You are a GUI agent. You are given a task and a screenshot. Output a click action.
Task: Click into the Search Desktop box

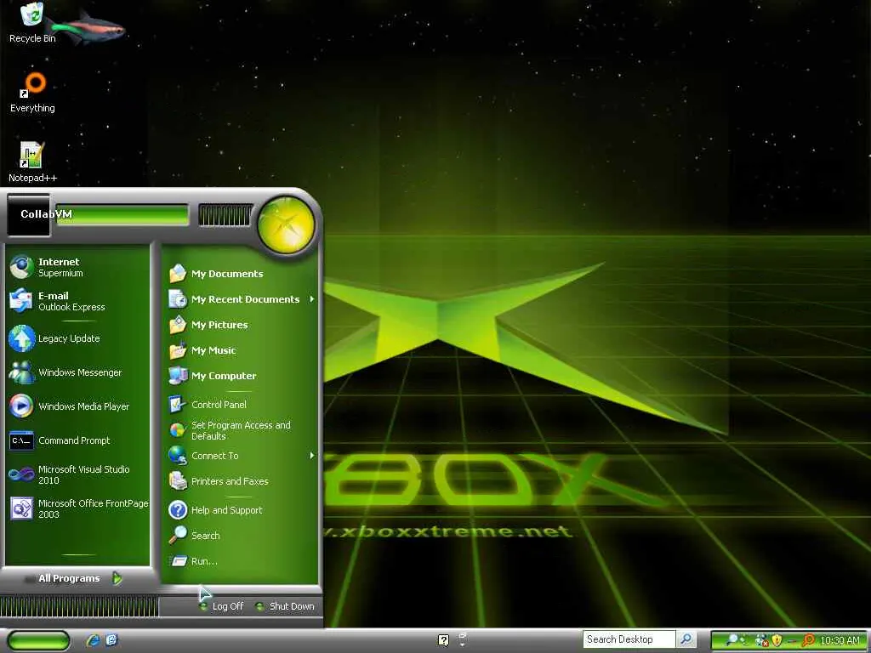tap(629, 639)
